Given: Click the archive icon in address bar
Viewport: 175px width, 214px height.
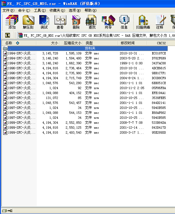Looking at the screenshot, I should click(20, 35).
